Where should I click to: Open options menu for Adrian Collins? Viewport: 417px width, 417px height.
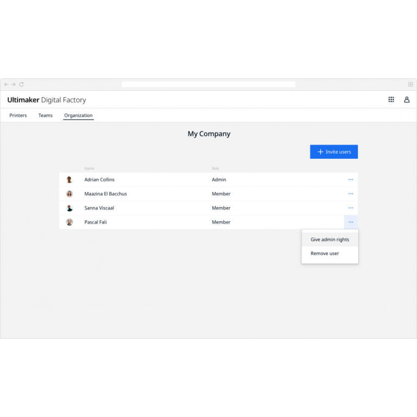pyautogui.click(x=351, y=179)
